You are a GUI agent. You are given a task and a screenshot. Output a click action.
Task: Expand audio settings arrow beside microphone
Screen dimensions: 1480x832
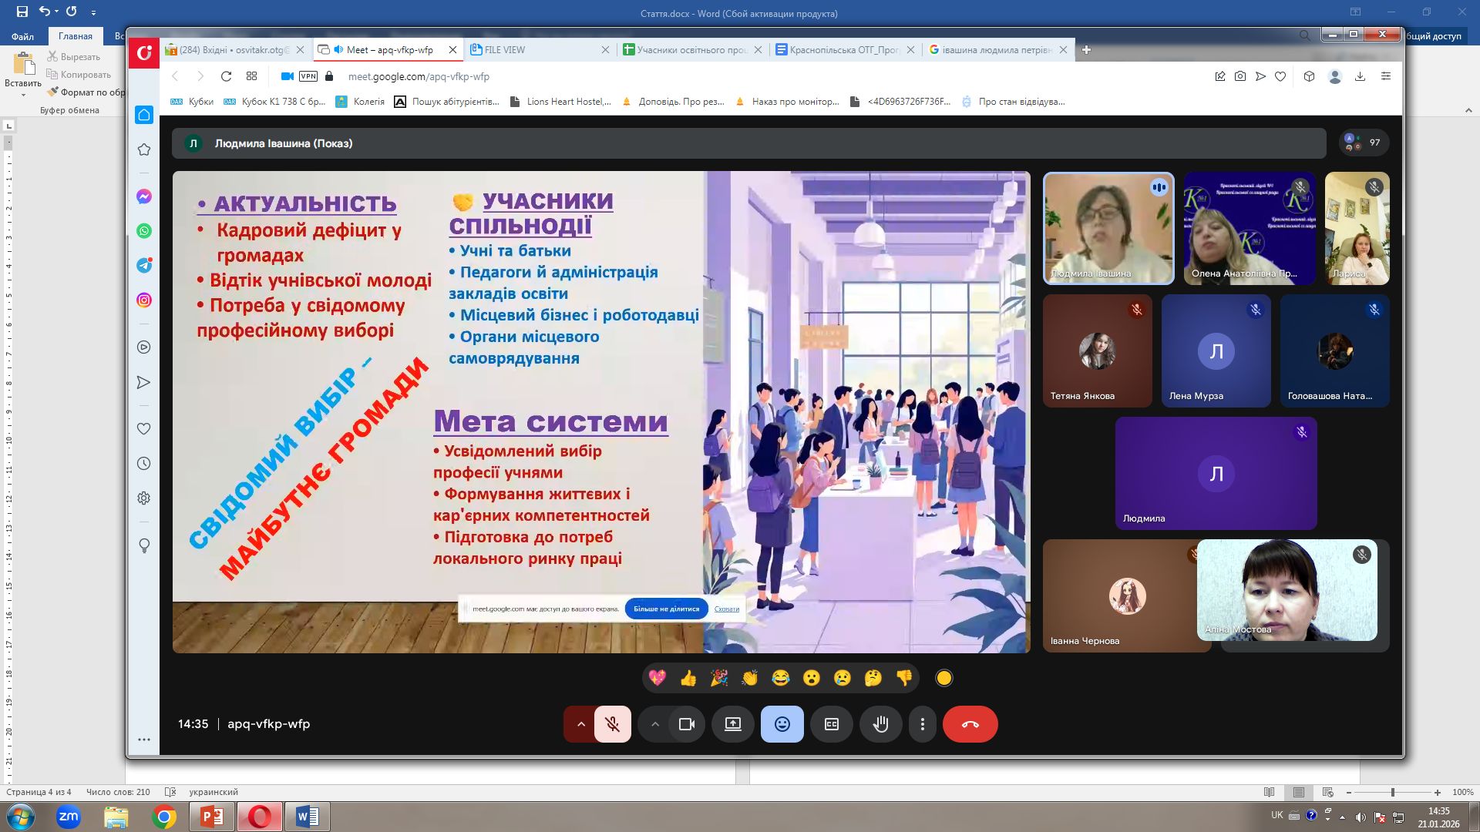(x=581, y=724)
